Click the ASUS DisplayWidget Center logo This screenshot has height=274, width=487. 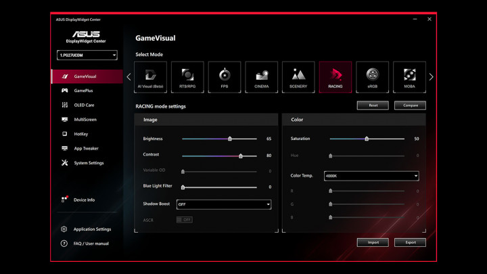(86, 37)
